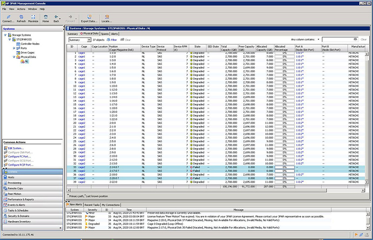Open the File menu

(x=4, y=9)
